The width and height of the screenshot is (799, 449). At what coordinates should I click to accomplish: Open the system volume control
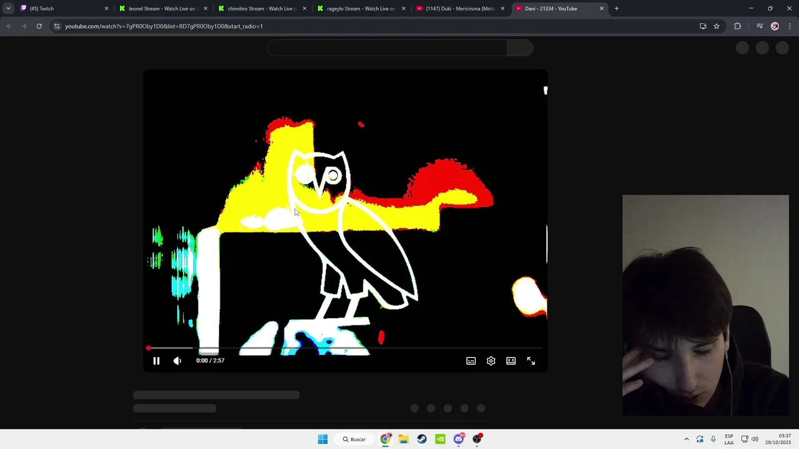coord(755,439)
